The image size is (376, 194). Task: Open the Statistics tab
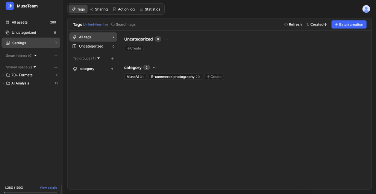[x=150, y=9]
